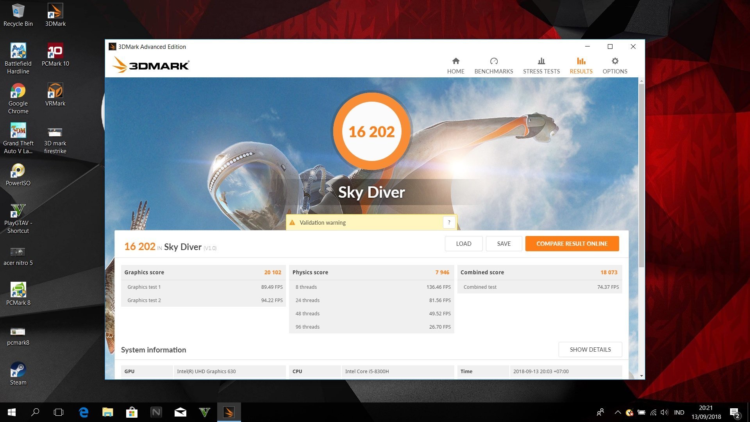Viewport: 750px width, 422px height.
Task: Select the RESULTS tab
Action: point(580,64)
